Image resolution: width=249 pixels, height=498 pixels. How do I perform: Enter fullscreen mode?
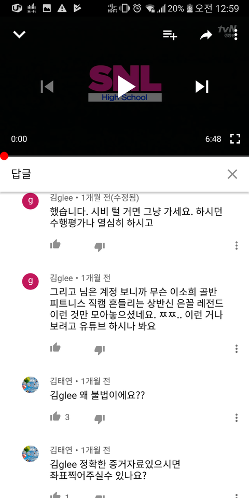pyautogui.click(x=235, y=139)
